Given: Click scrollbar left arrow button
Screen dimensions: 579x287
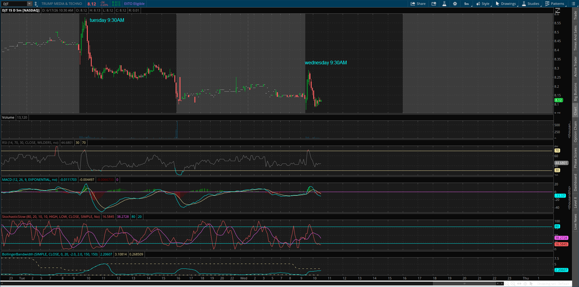Looking at the screenshot, I should coord(498,284).
